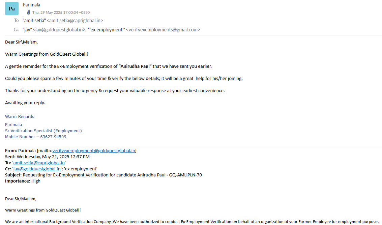Screen dimensions: 382x225
Task: Click the paperclip attachment icon
Action: [x=29, y=12]
